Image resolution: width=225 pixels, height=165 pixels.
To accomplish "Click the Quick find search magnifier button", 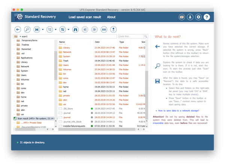I will pos(145,36).
